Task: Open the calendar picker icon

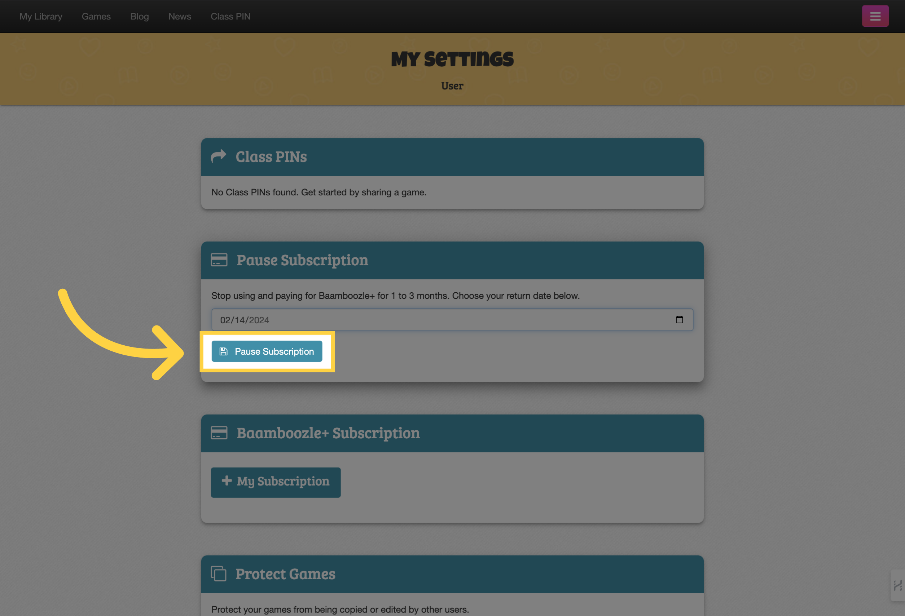Action: tap(679, 319)
